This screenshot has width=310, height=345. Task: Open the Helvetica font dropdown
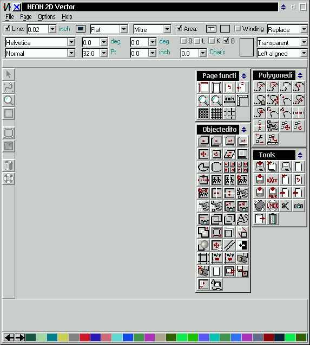(71, 42)
